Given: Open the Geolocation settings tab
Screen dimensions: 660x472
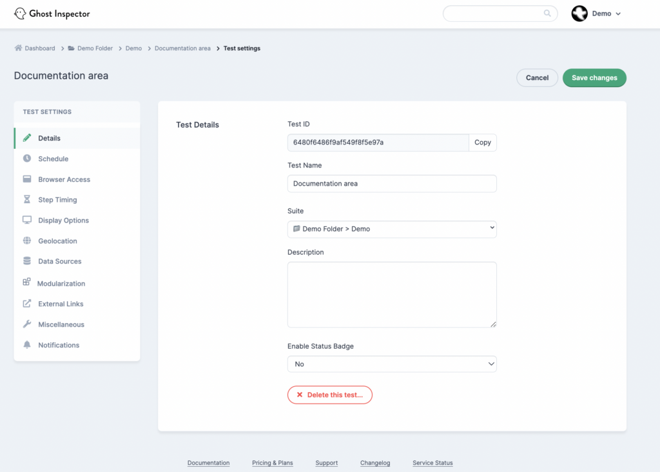Looking at the screenshot, I should (x=77, y=241).
